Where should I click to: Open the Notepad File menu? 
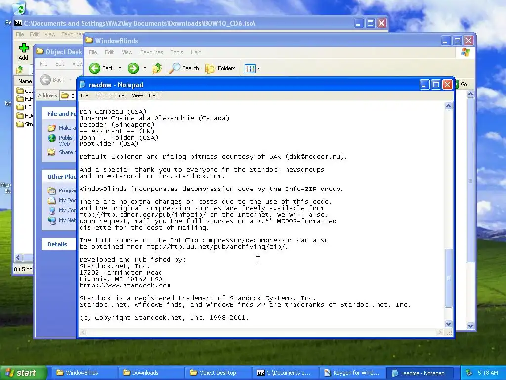click(x=84, y=95)
